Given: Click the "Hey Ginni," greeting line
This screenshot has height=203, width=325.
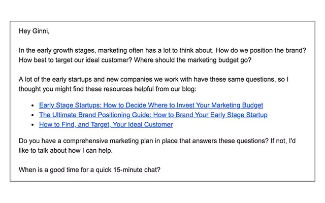Looking at the screenshot, I should point(34,30).
